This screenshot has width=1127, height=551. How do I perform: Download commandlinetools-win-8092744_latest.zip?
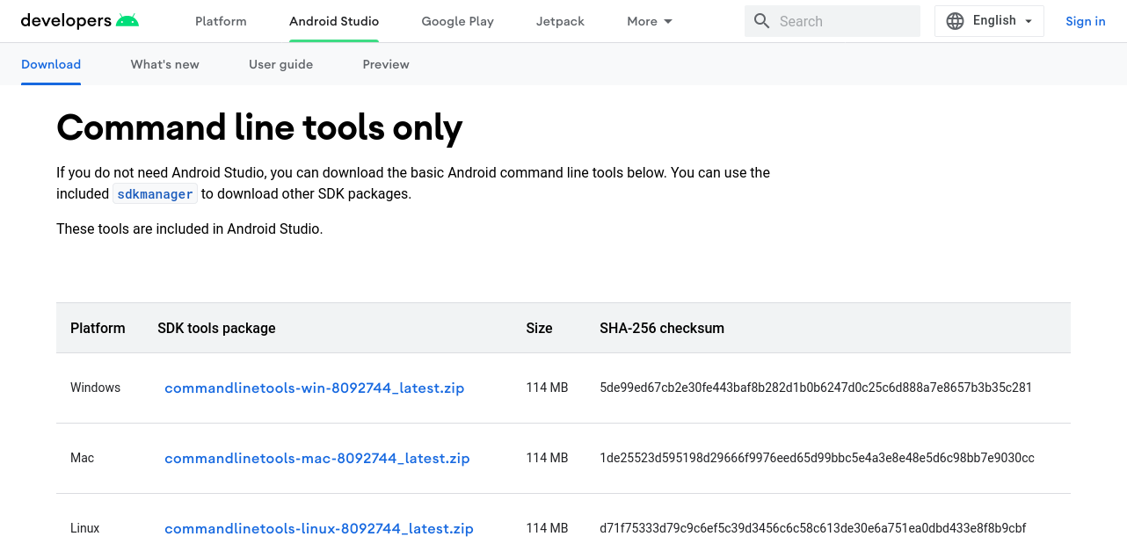(x=315, y=388)
